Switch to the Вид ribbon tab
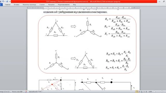 (74, 5)
